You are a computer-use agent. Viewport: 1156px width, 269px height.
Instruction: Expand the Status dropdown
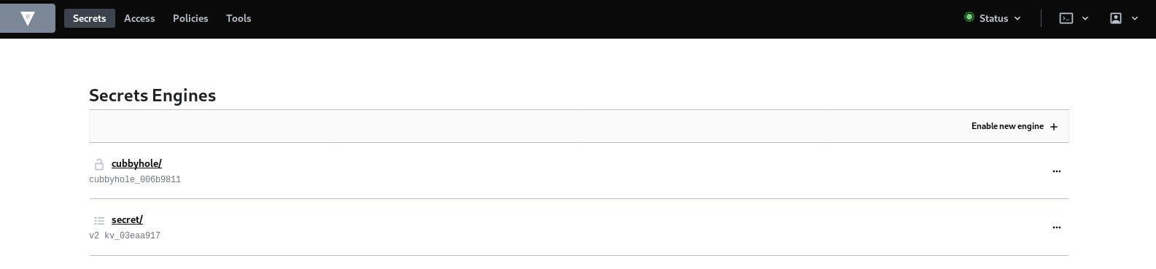click(993, 18)
